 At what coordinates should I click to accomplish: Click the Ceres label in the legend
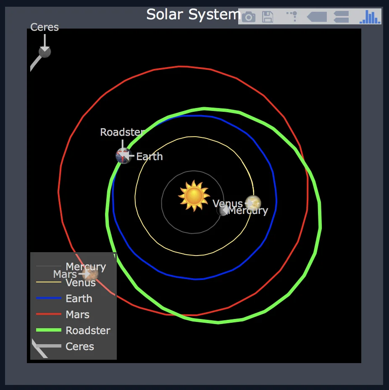[79, 346]
